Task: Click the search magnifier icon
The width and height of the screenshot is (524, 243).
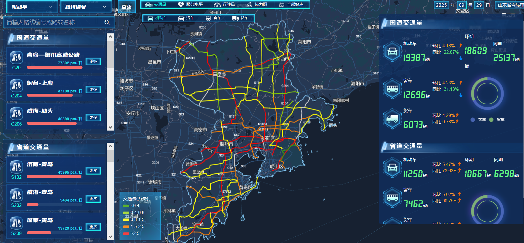Action: click(107, 23)
